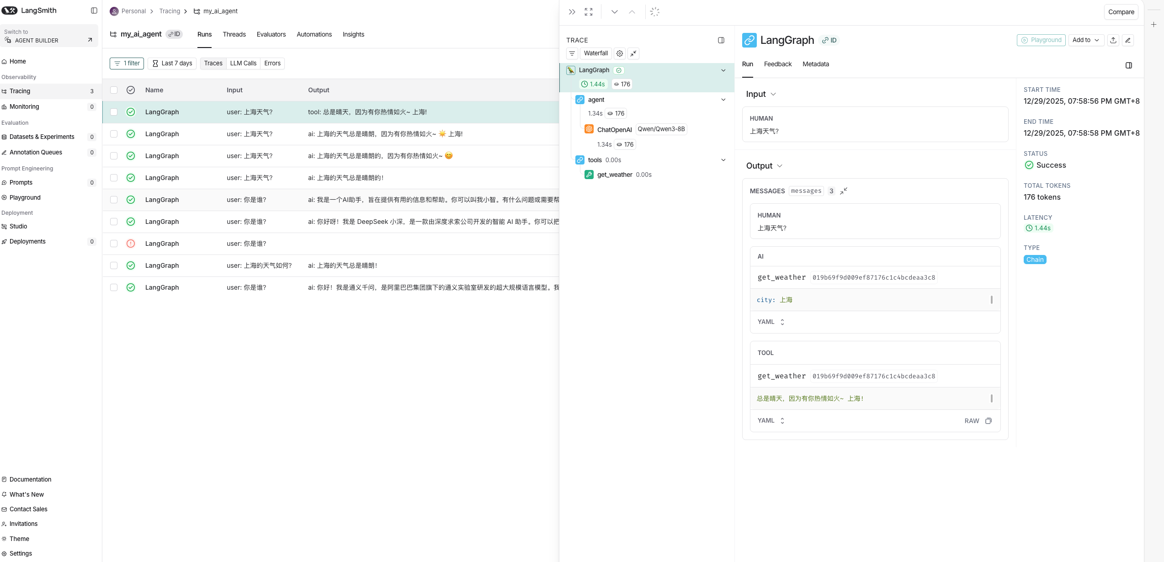
Task: Click the trace filter icon beside Waterfall
Action: pos(572,53)
